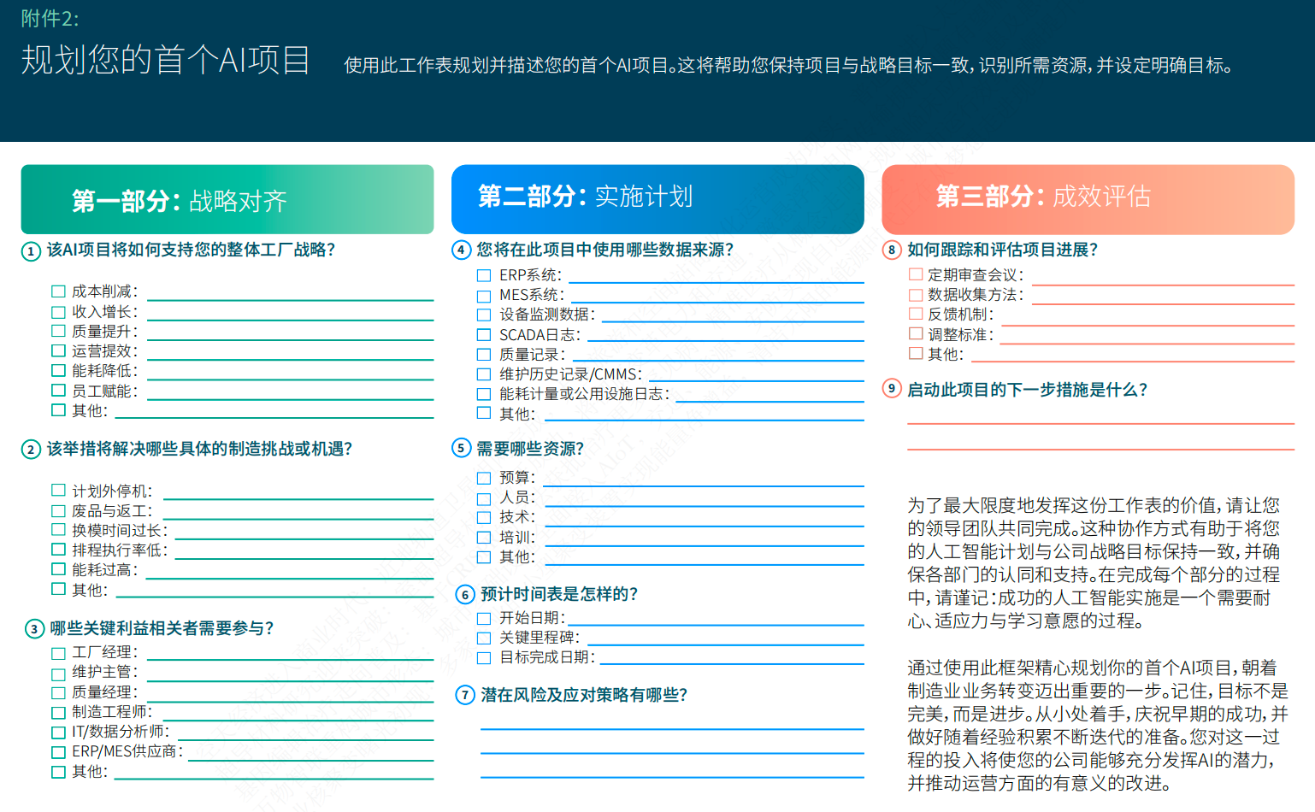Select the 培训 checkbox
Screen dimensions: 1315x812
[x=484, y=538]
